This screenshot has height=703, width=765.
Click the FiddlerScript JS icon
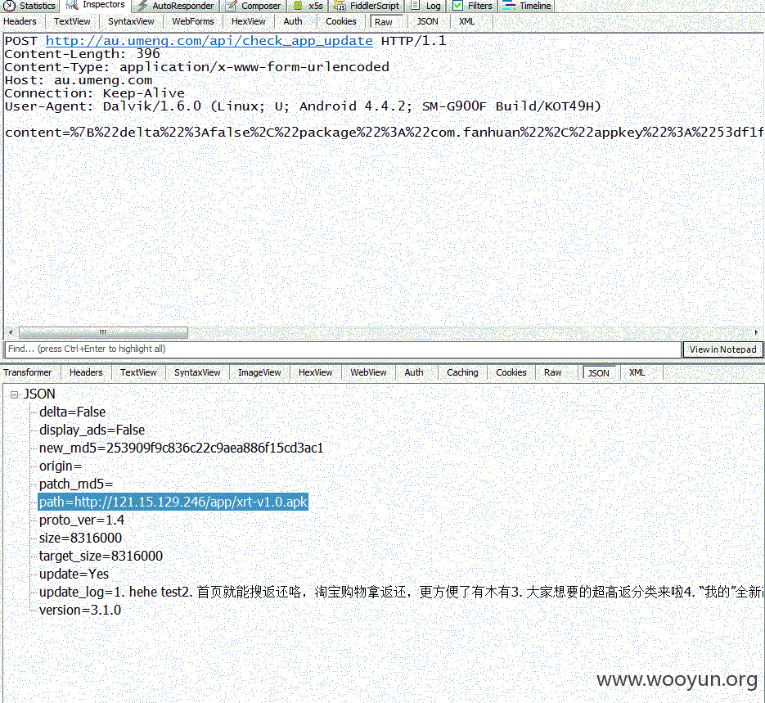(340, 6)
